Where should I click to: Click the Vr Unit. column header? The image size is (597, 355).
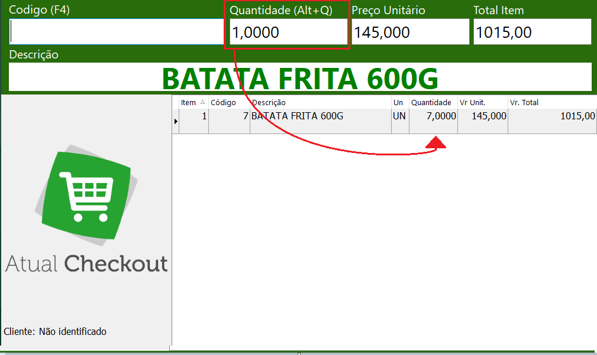click(x=483, y=102)
